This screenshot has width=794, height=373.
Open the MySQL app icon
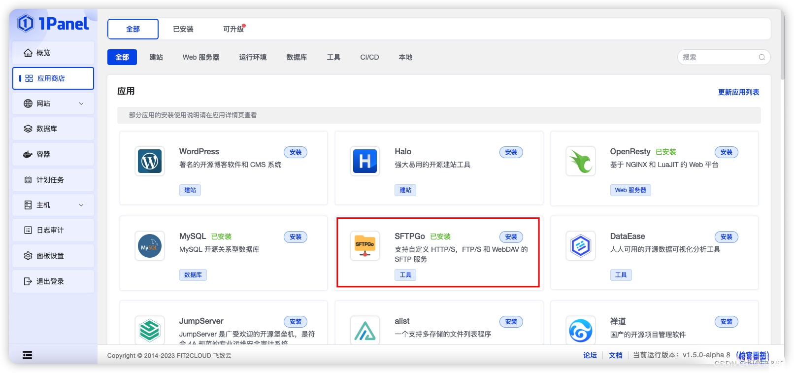click(150, 246)
